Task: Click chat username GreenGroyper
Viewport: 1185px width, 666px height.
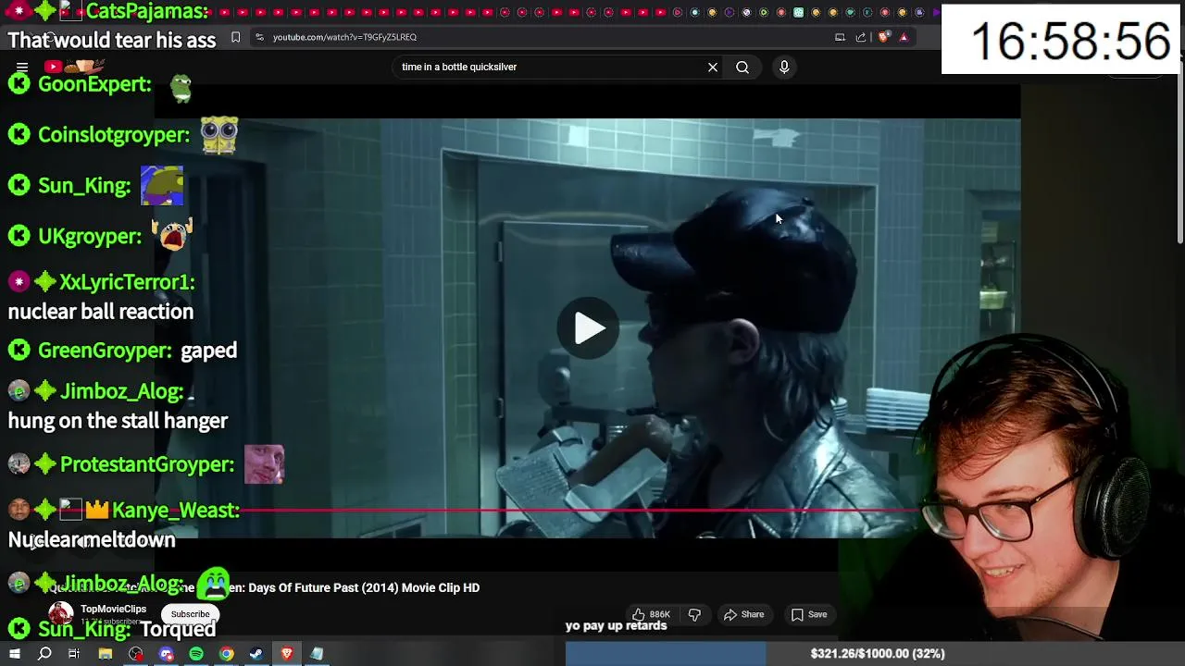Action: [105, 351]
